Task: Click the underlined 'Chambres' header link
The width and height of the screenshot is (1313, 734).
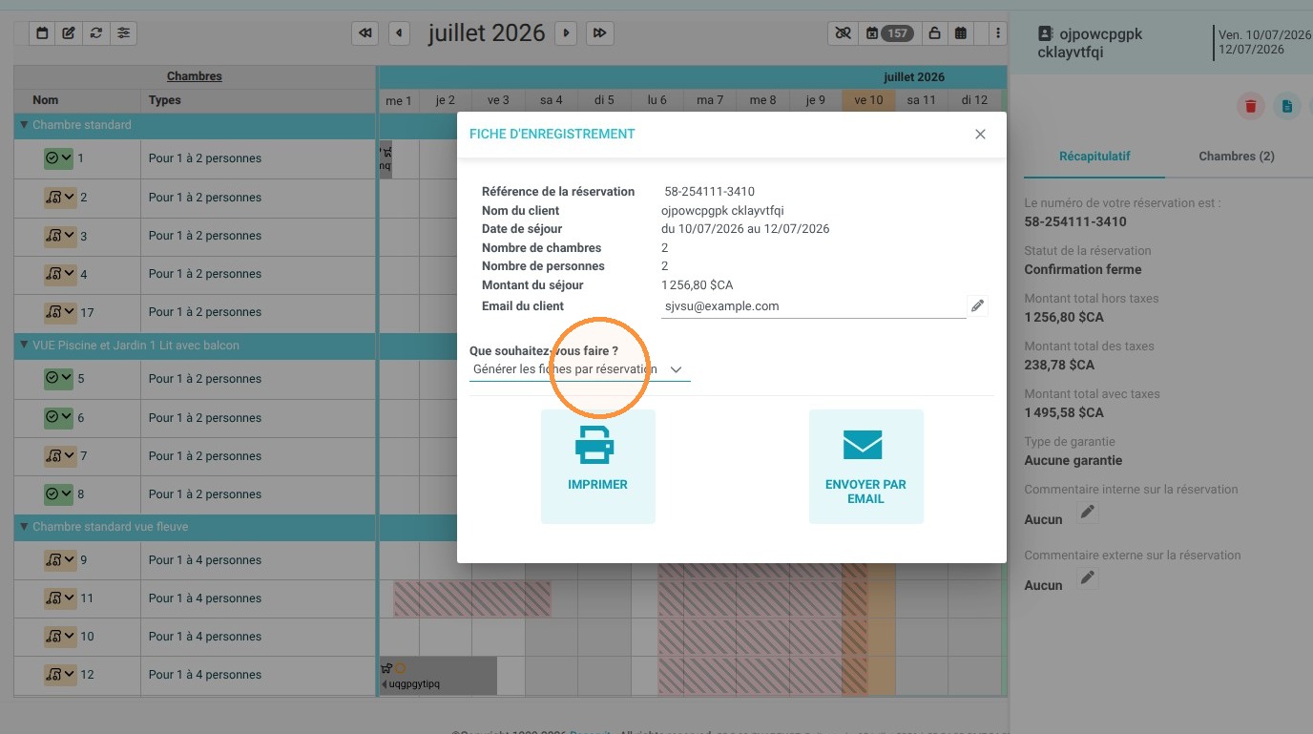Action: [195, 76]
